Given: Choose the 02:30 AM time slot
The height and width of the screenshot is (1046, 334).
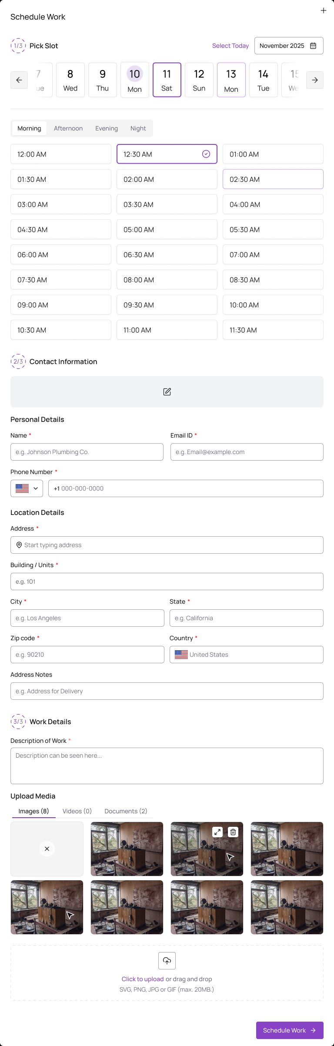Looking at the screenshot, I should (273, 179).
